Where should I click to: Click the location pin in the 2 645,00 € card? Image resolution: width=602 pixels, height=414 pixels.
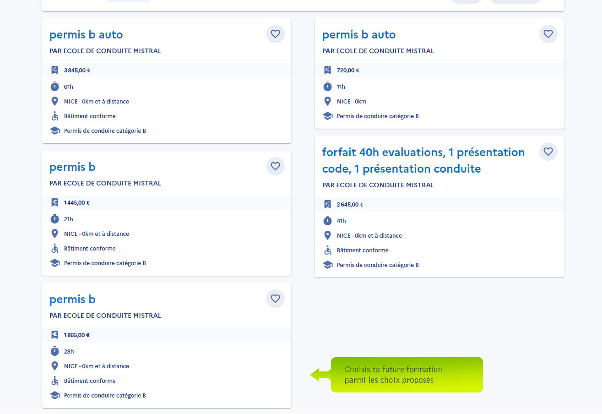tap(328, 235)
